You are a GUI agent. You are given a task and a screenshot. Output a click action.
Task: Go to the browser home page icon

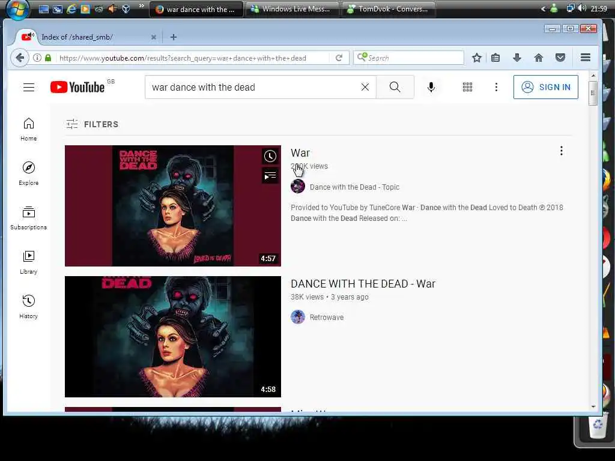pos(539,58)
